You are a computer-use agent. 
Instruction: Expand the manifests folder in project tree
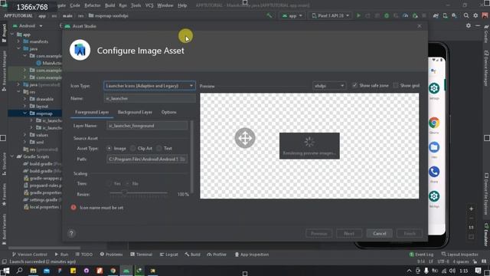click(18, 41)
